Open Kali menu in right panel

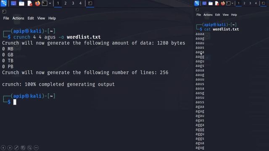197,3
